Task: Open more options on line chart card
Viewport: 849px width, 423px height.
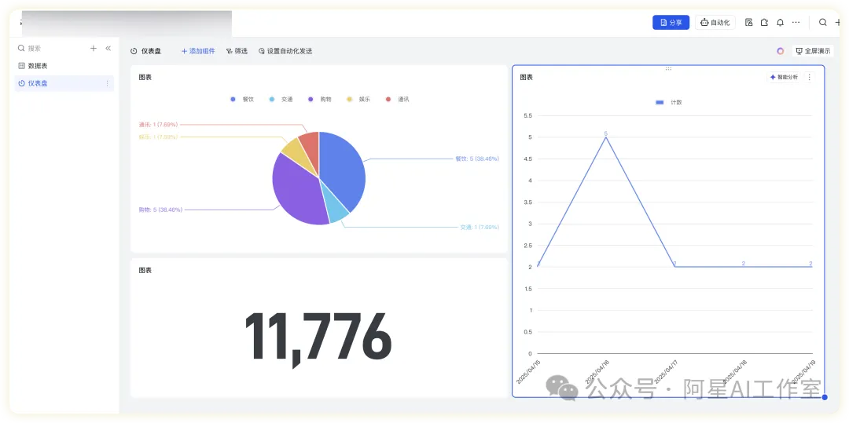Action: pyautogui.click(x=810, y=77)
